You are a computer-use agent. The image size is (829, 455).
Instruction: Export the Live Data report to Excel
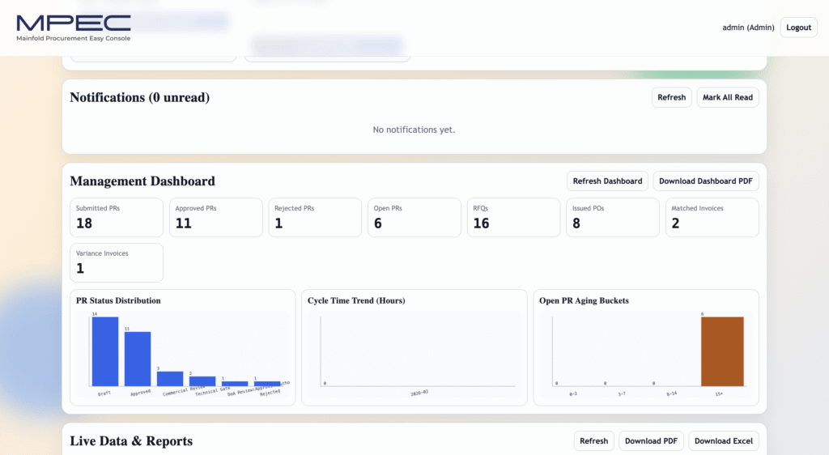[723, 441]
